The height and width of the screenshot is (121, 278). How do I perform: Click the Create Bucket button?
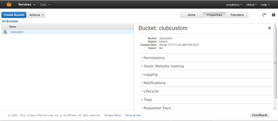(14, 15)
